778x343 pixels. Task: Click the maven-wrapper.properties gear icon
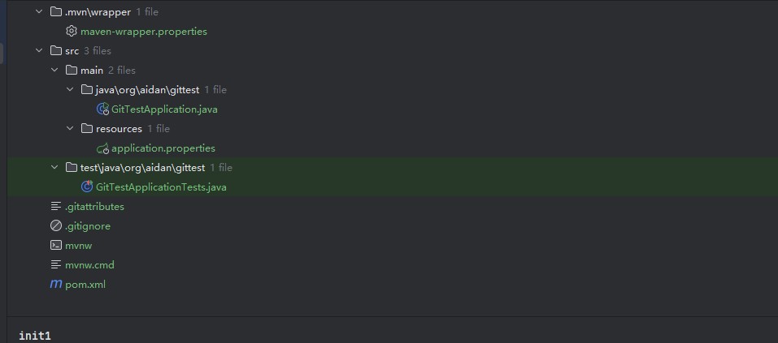[72, 32]
